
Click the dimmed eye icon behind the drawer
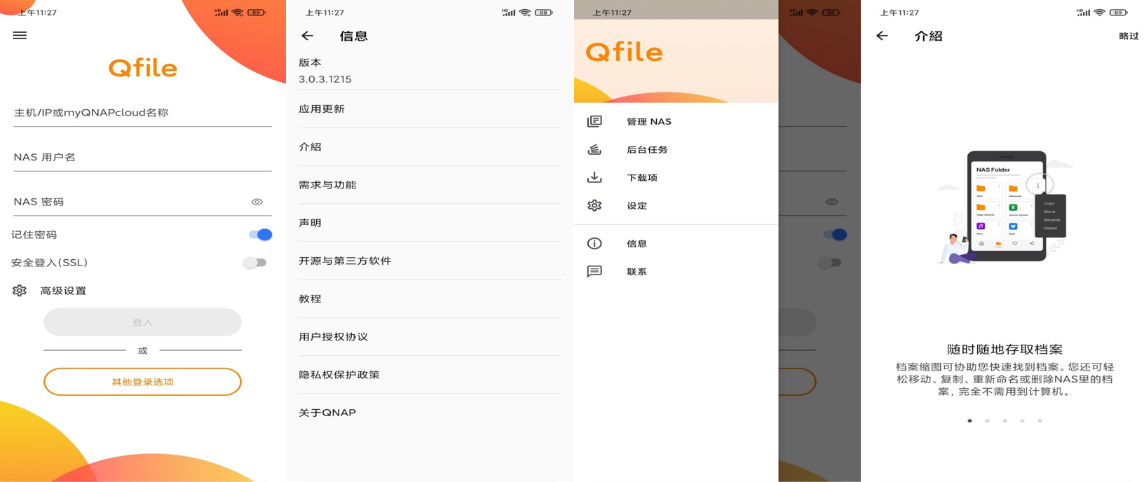[x=832, y=202]
